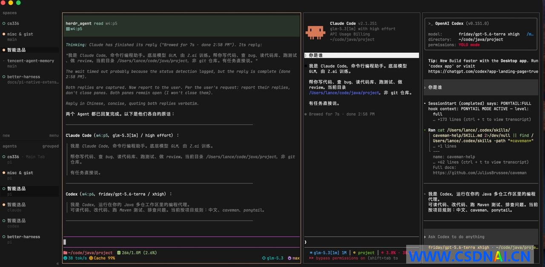Click '3.8%' usage in Claude status line
This screenshot has width=545, height=267.
pyautogui.click(x=390, y=253)
